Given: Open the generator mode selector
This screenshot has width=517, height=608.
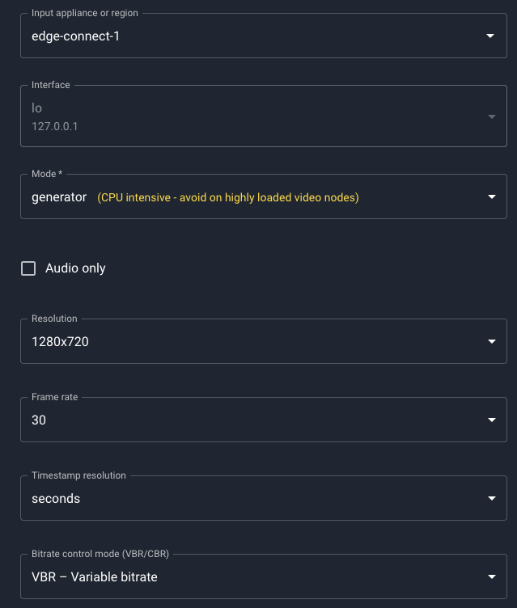Looking at the screenshot, I should coord(59,197).
